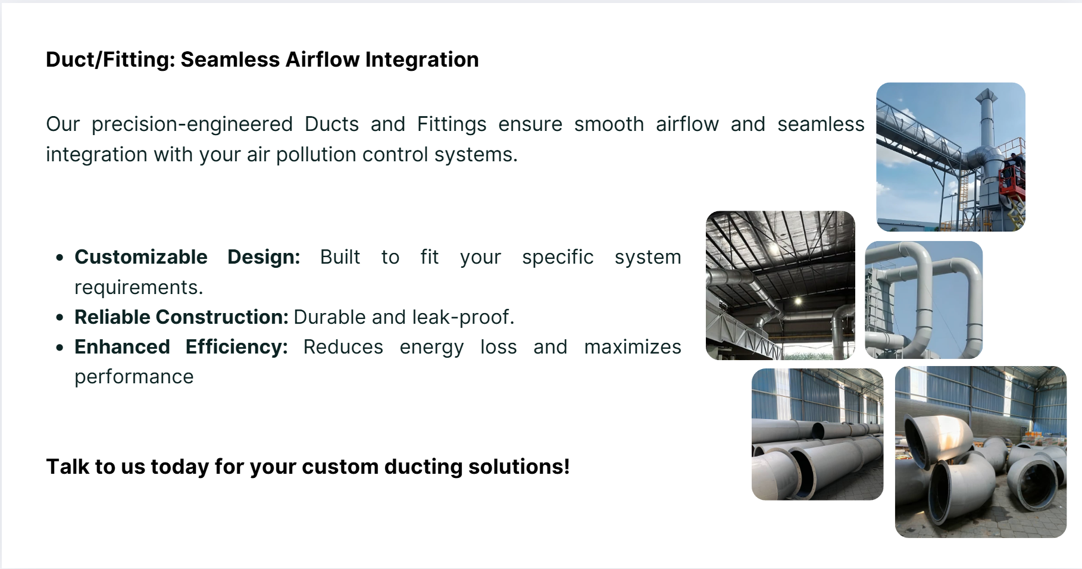Click the word 'requirements.' under Customizable Design
1082x569 pixels.
(x=139, y=287)
